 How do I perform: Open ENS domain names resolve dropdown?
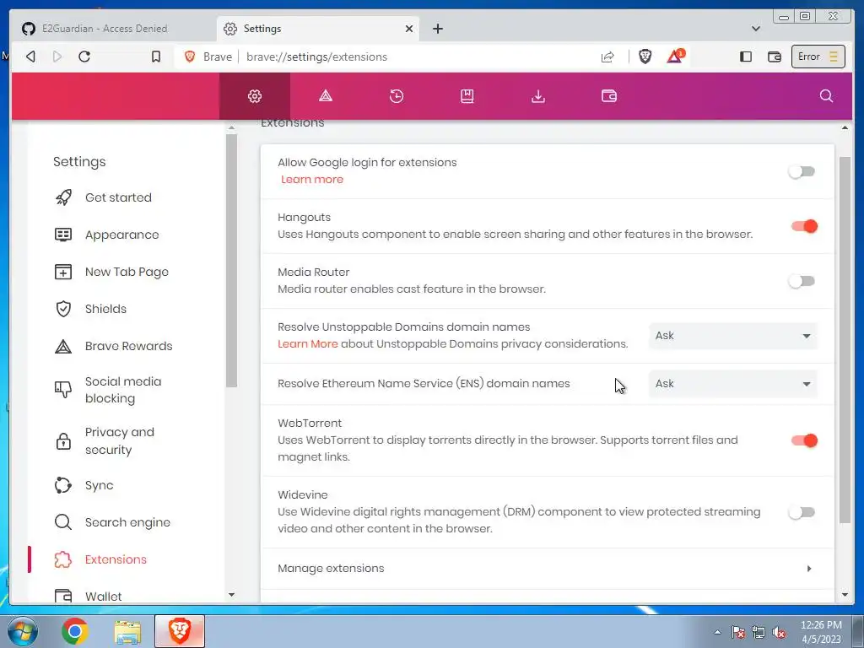(733, 384)
